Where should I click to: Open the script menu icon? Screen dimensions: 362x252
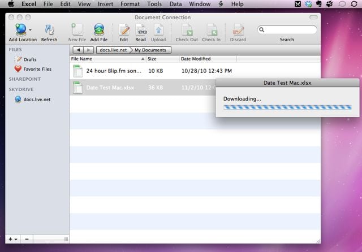221,4
